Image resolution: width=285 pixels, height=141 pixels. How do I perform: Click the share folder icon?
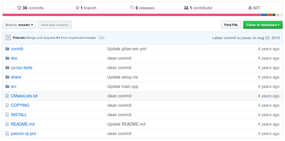(x=7, y=77)
